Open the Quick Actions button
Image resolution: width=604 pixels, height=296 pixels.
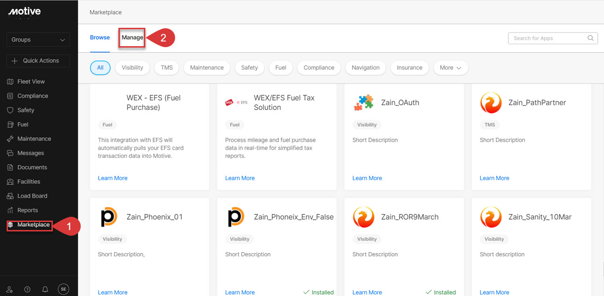38,61
